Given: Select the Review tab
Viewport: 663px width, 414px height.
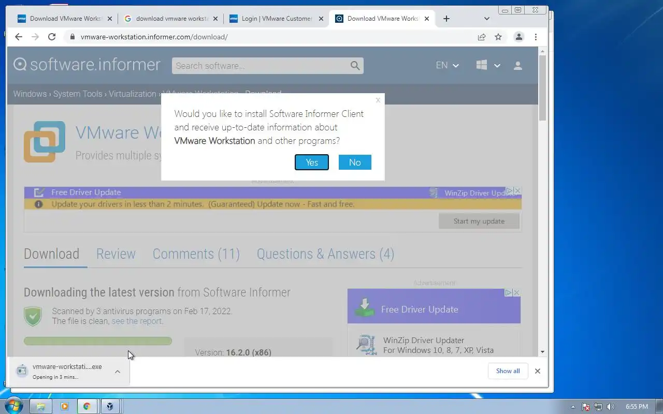Looking at the screenshot, I should coord(116,254).
